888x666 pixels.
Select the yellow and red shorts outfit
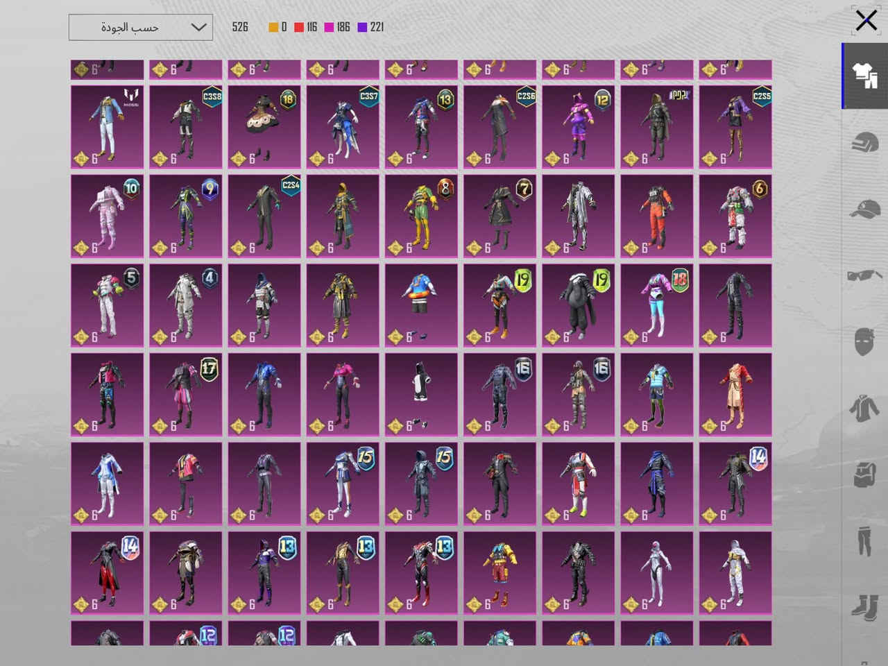(x=500, y=573)
